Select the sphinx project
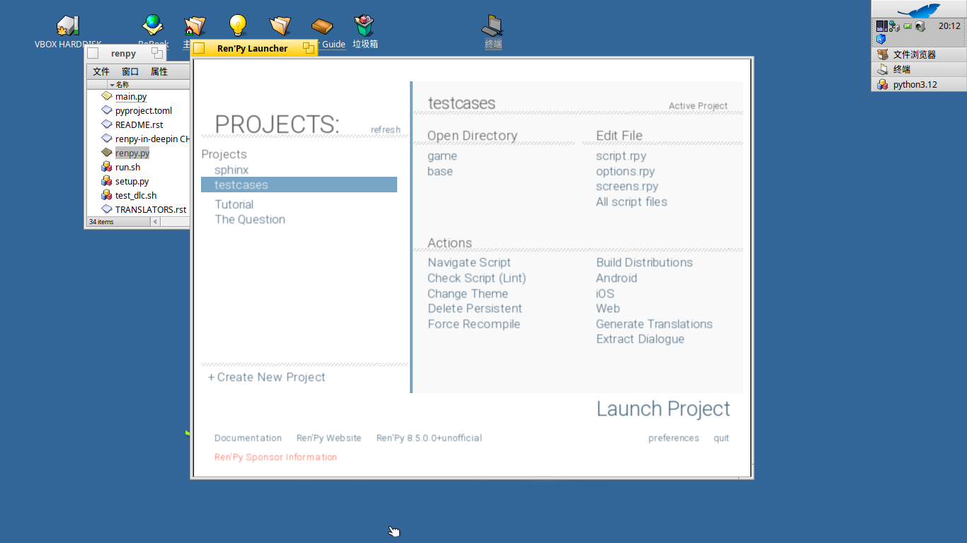Screen dimensions: 967x543 [231, 170]
